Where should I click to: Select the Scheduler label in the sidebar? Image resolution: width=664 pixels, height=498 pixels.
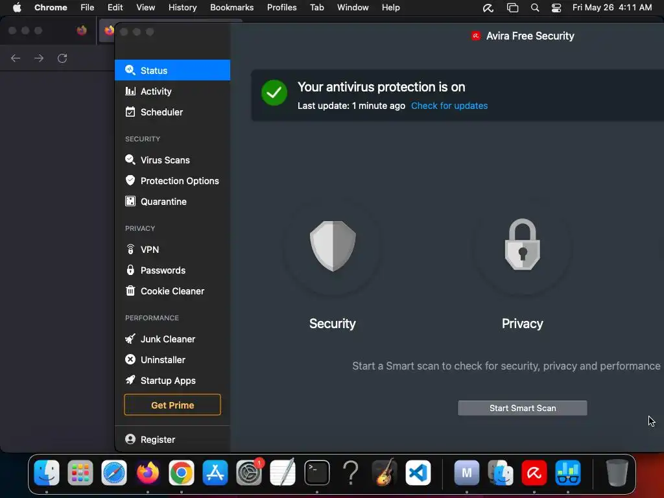point(161,112)
